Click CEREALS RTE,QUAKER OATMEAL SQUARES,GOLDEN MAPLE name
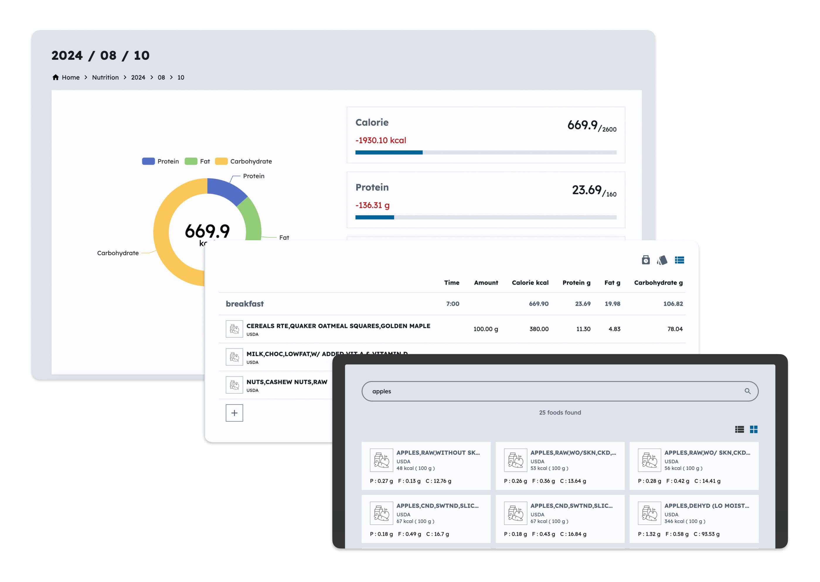Viewport: 820px width, 582px height. pyautogui.click(x=338, y=326)
